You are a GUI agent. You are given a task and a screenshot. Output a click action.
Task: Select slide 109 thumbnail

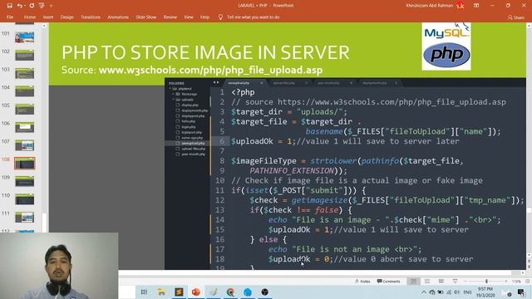click(x=24, y=181)
